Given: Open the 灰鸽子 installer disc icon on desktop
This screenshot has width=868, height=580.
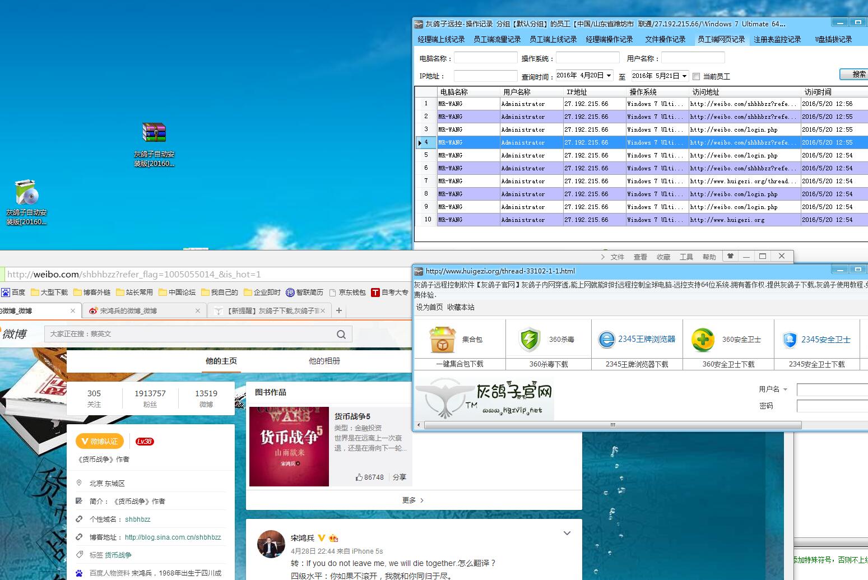Looking at the screenshot, I should pos(26,193).
